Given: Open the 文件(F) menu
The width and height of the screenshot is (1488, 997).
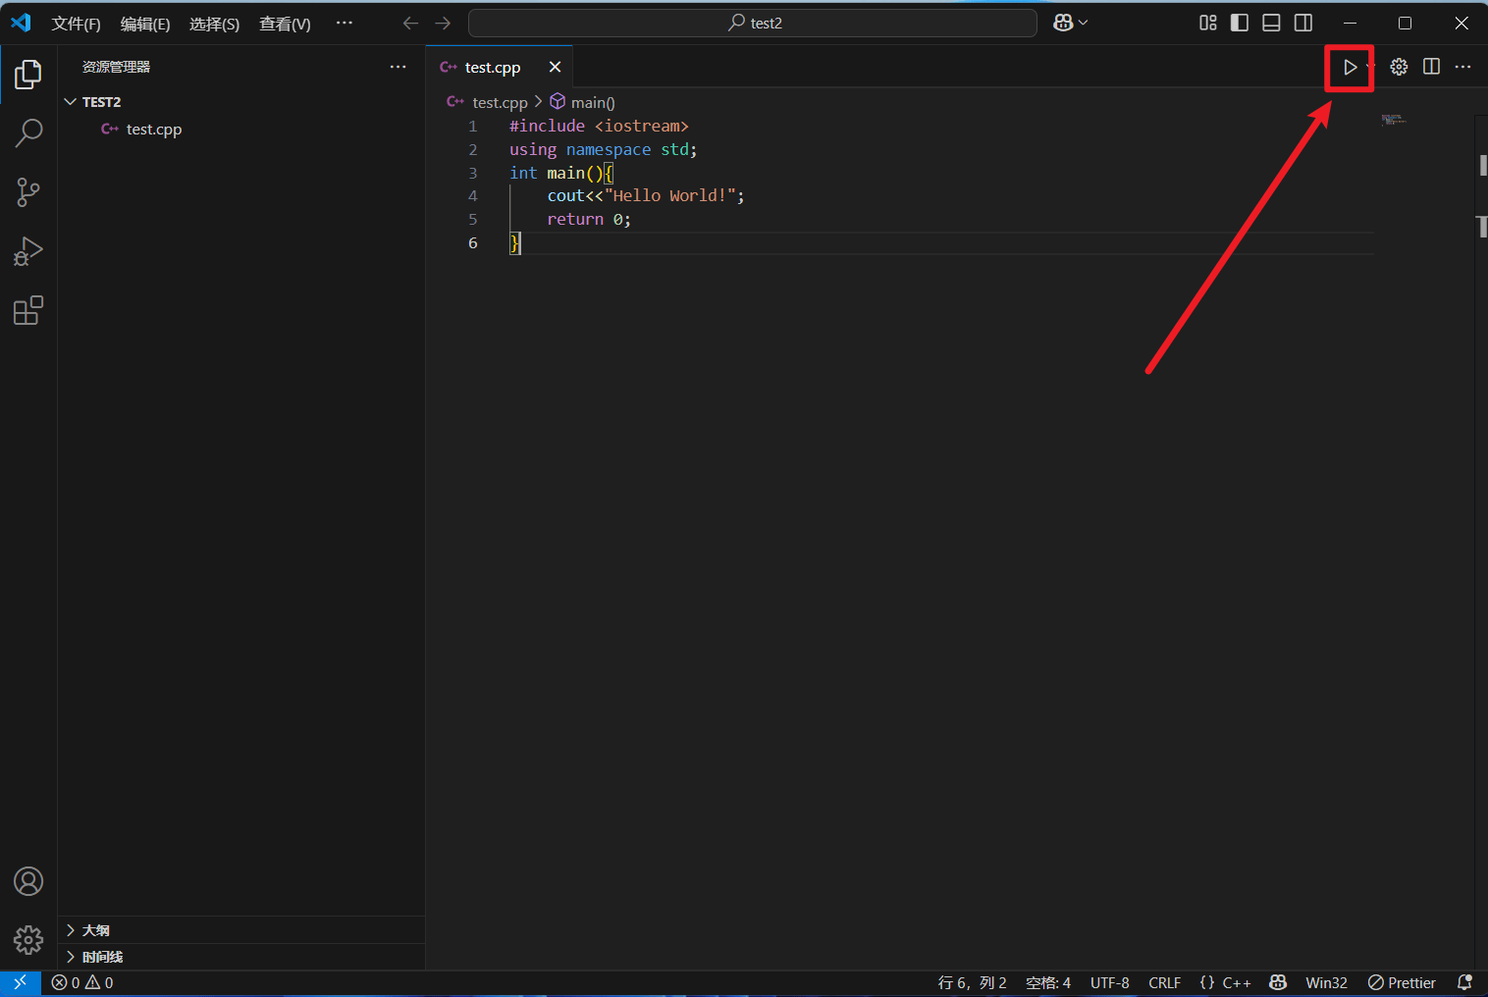Looking at the screenshot, I should [x=76, y=24].
